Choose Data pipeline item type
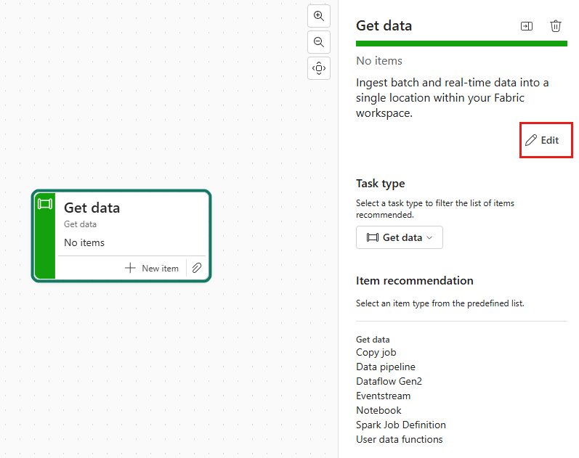The height and width of the screenshot is (458, 579). (x=386, y=367)
